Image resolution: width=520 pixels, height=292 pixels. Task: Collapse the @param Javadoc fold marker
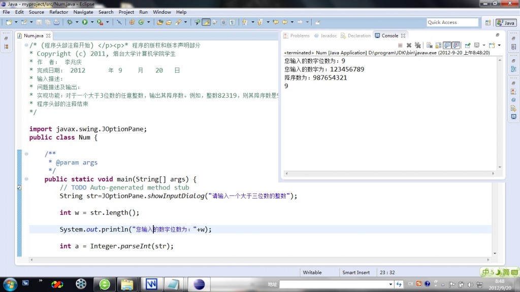point(26,154)
